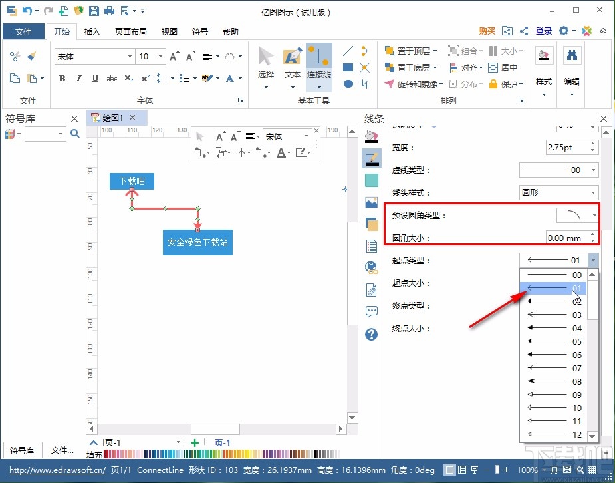
Task: Toggle superscript formatting
Action: [145, 78]
